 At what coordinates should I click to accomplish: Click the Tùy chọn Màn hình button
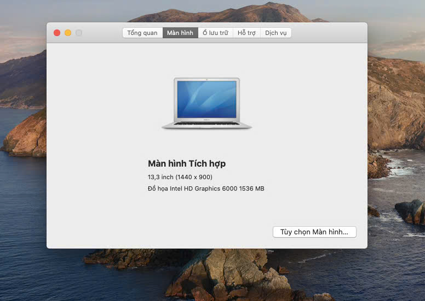pyautogui.click(x=314, y=232)
